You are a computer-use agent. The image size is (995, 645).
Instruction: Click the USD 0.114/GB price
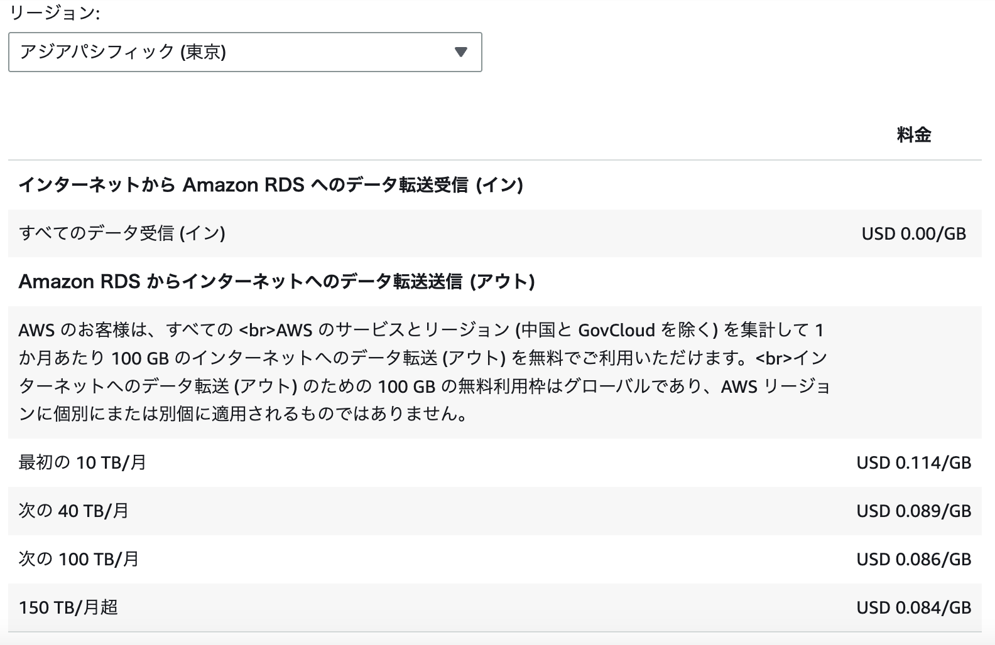pos(914,463)
